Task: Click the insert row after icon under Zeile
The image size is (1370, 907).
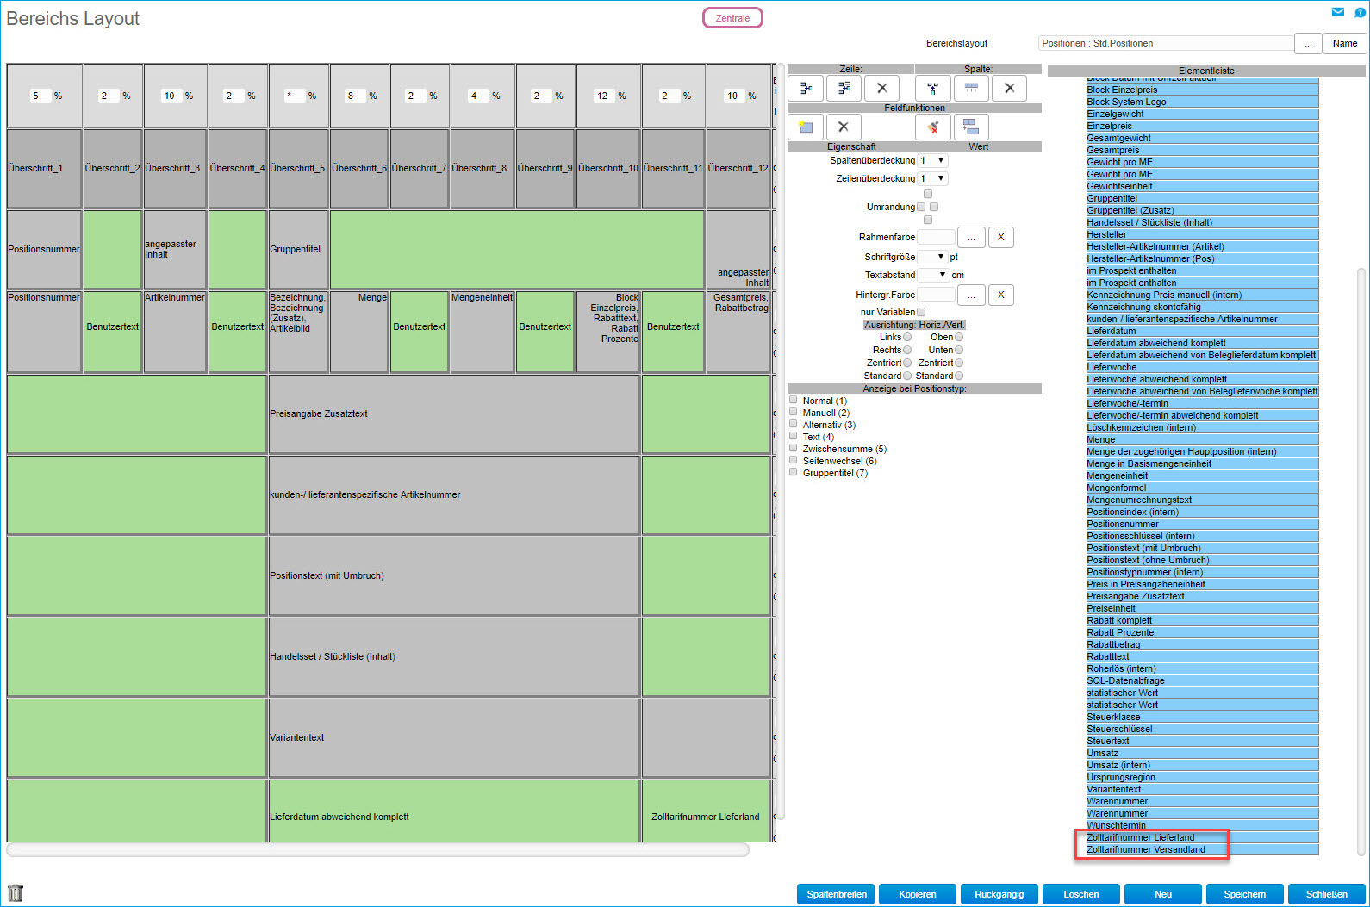Action: [844, 88]
